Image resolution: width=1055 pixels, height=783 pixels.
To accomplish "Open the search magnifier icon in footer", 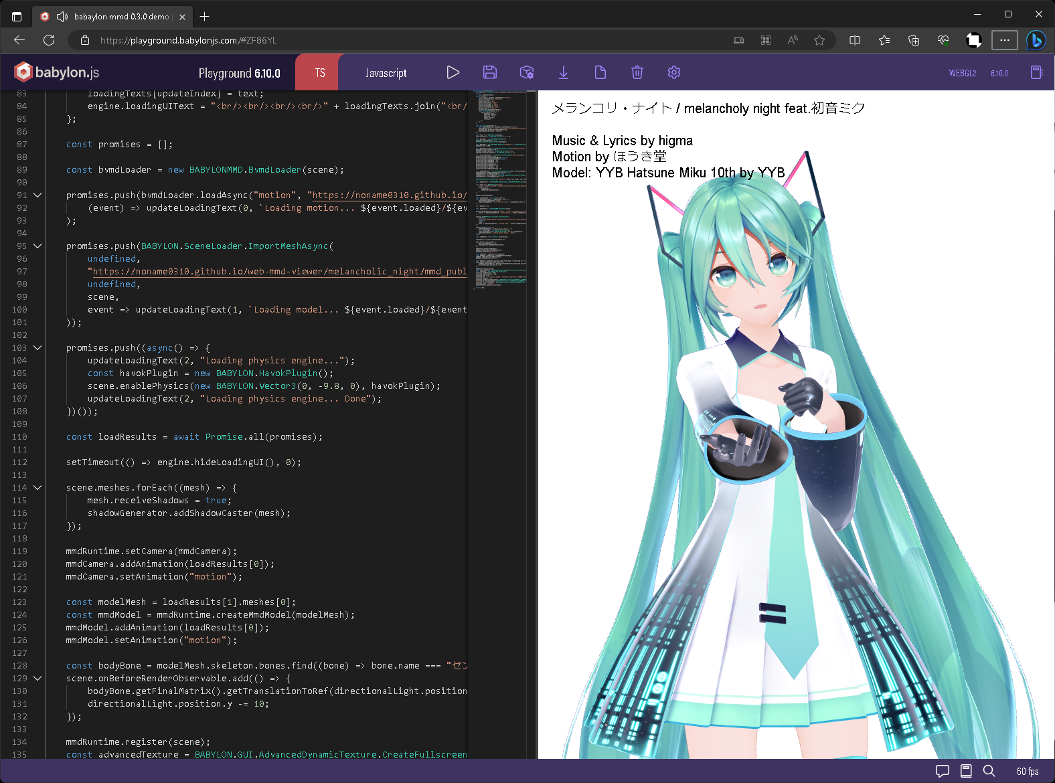I will (x=989, y=771).
